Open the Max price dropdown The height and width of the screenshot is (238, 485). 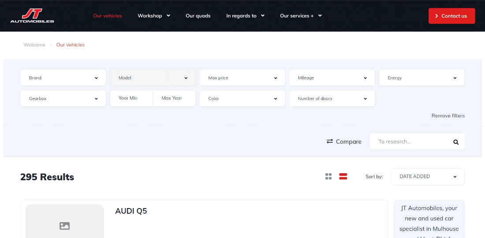[242, 78]
